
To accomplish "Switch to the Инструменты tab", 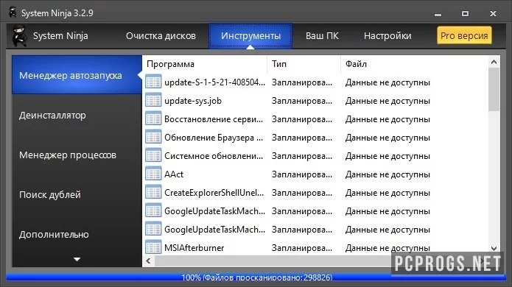I will coord(250,36).
